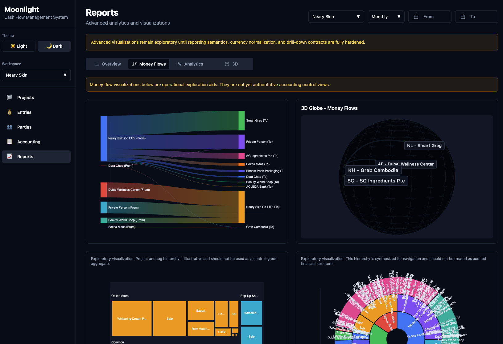Click the To date field
The image size is (503, 344).
point(477,17)
